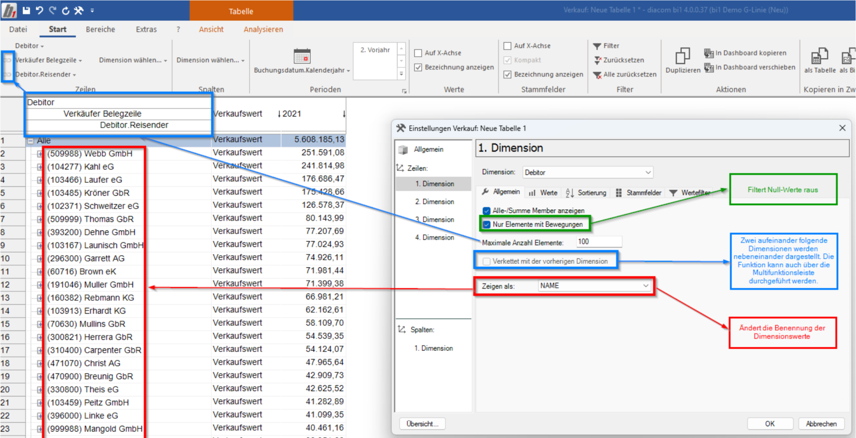This screenshot has width=856, height=438.
Task: Click Zurücksetzen filter reset icon
Action: [598, 60]
